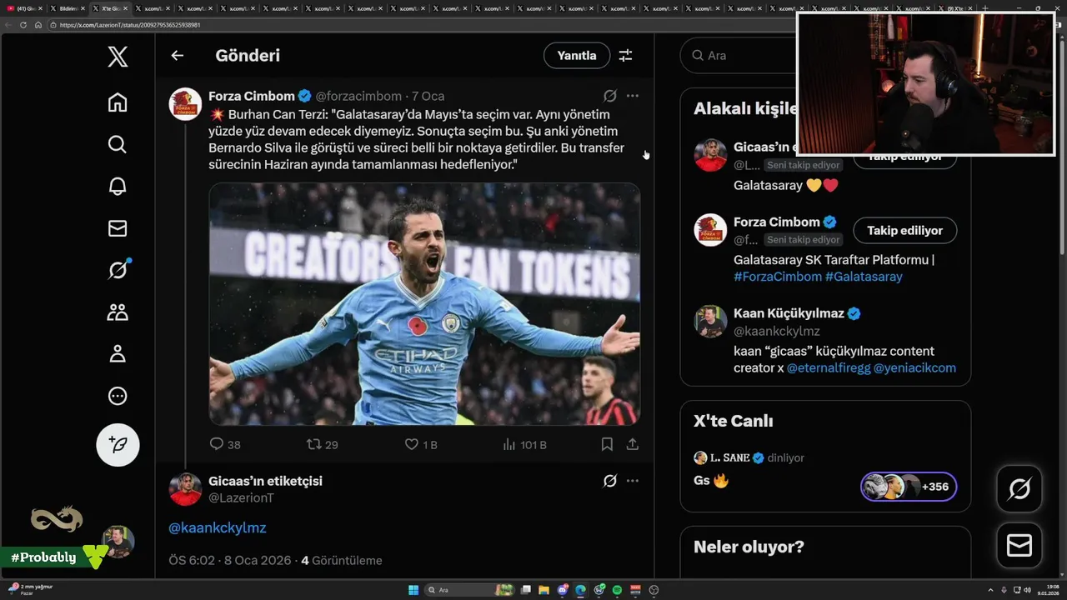Open Windows Start menu
The width and height of the screenshot is (1067, 600).
(x=413, y=590)
